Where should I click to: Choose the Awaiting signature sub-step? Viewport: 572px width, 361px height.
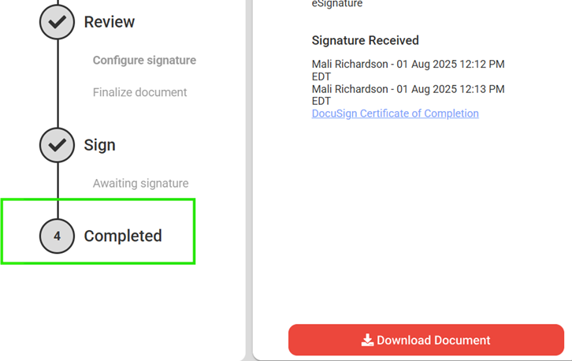140,184
